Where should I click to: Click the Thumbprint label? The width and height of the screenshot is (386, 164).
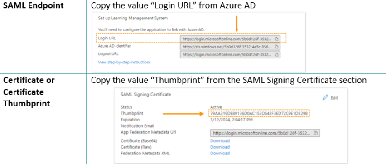click(132, 114)
